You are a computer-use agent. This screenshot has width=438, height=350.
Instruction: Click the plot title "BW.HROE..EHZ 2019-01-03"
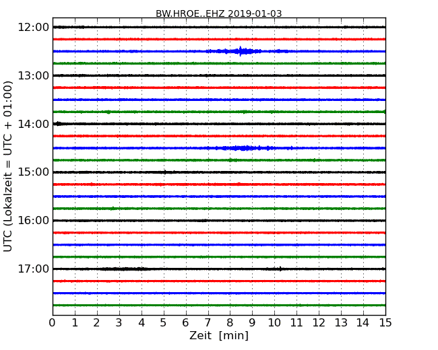tap(219, 13)
